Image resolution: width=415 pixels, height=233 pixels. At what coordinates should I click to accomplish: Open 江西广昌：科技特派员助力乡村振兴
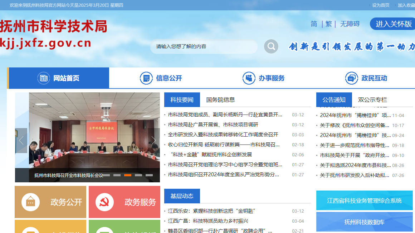[208, 221]
